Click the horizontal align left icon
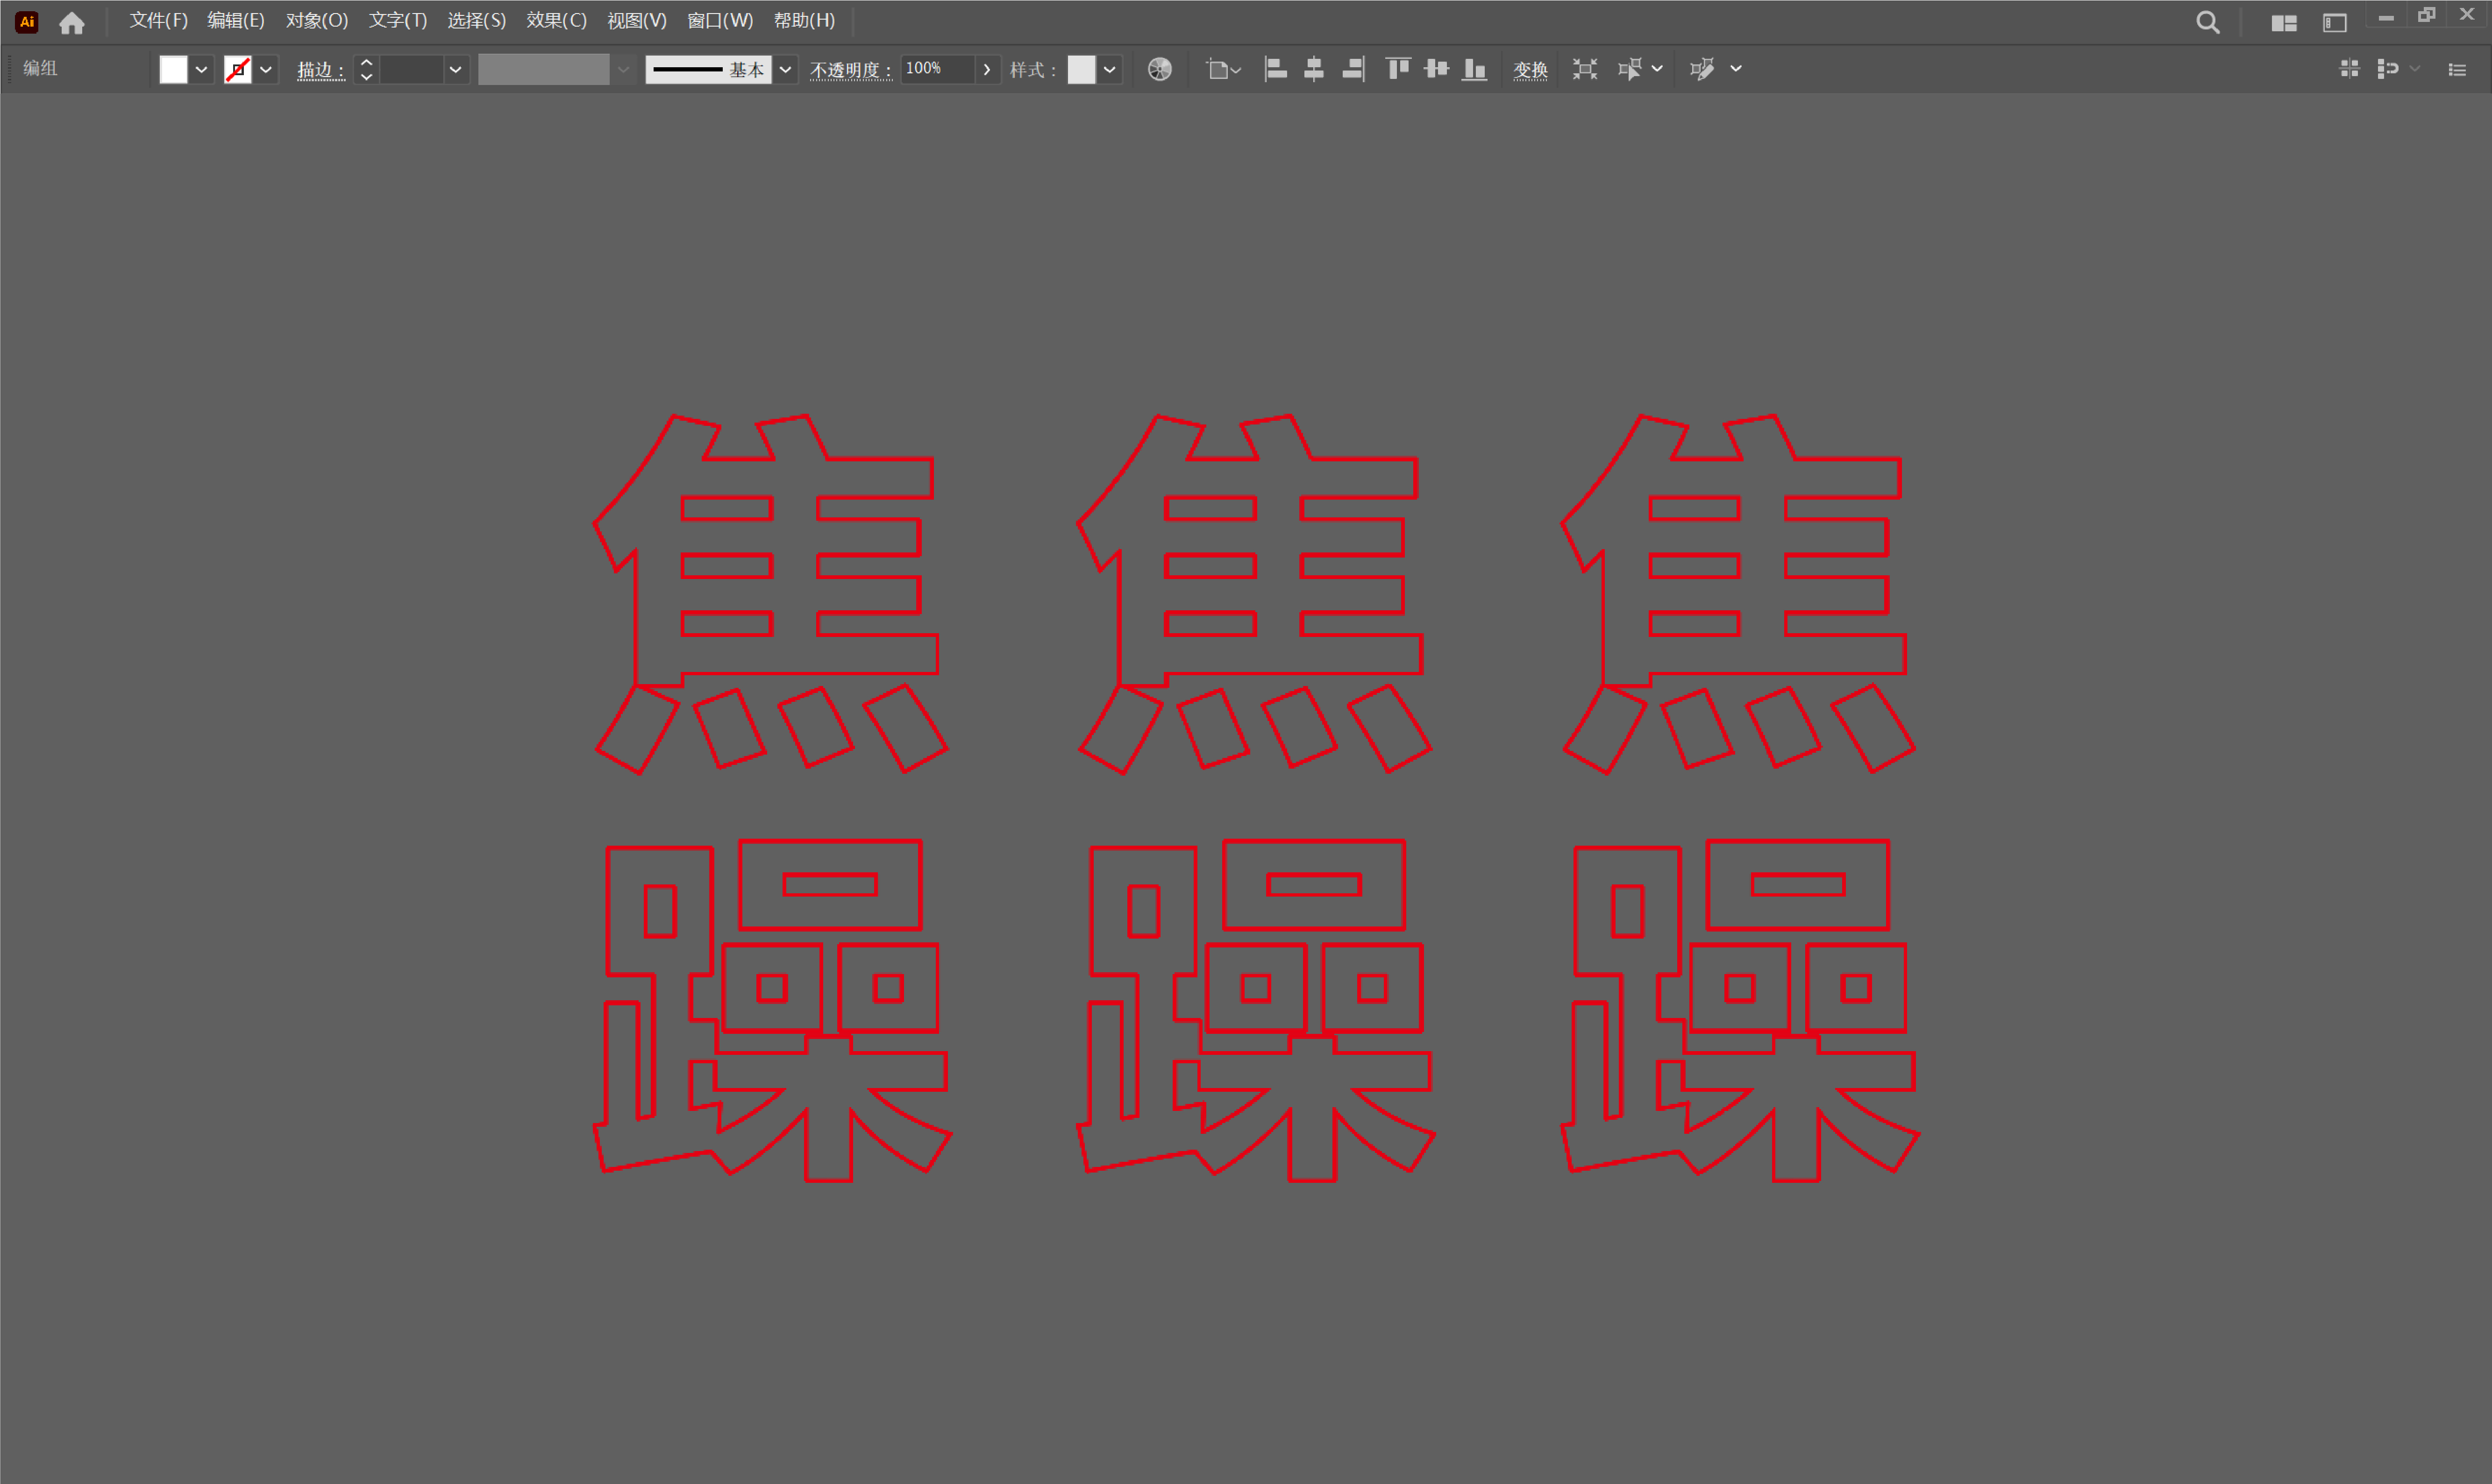Screen dimensions: 2492x1484 (x=1274, y=69)
